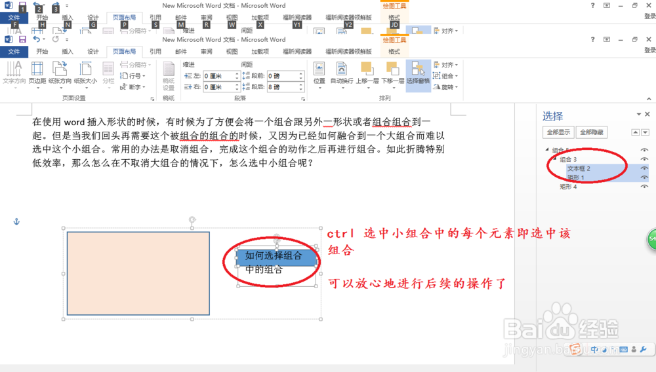Click the ribbon display options icon in lower title bar
The image size is (656, 372).
[607, 39]
